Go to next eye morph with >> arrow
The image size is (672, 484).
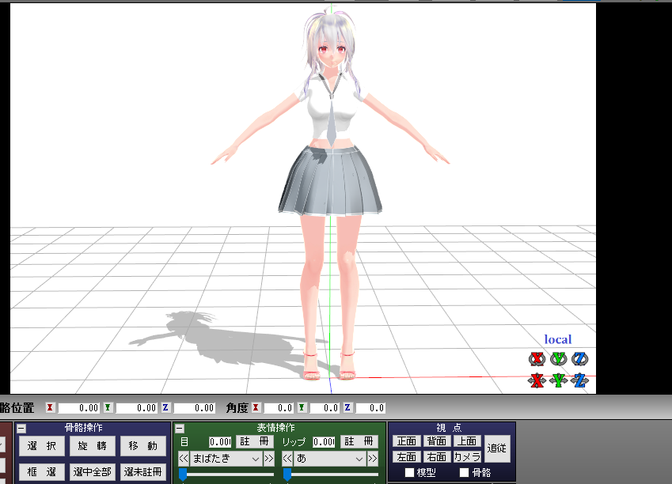pos(268,459)
